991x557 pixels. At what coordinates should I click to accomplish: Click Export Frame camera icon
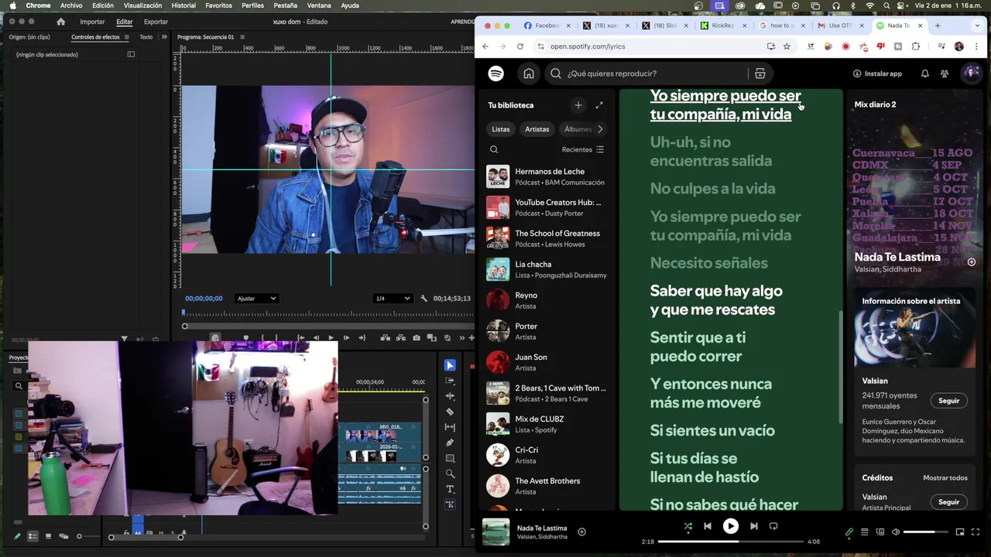pos(417,338)
